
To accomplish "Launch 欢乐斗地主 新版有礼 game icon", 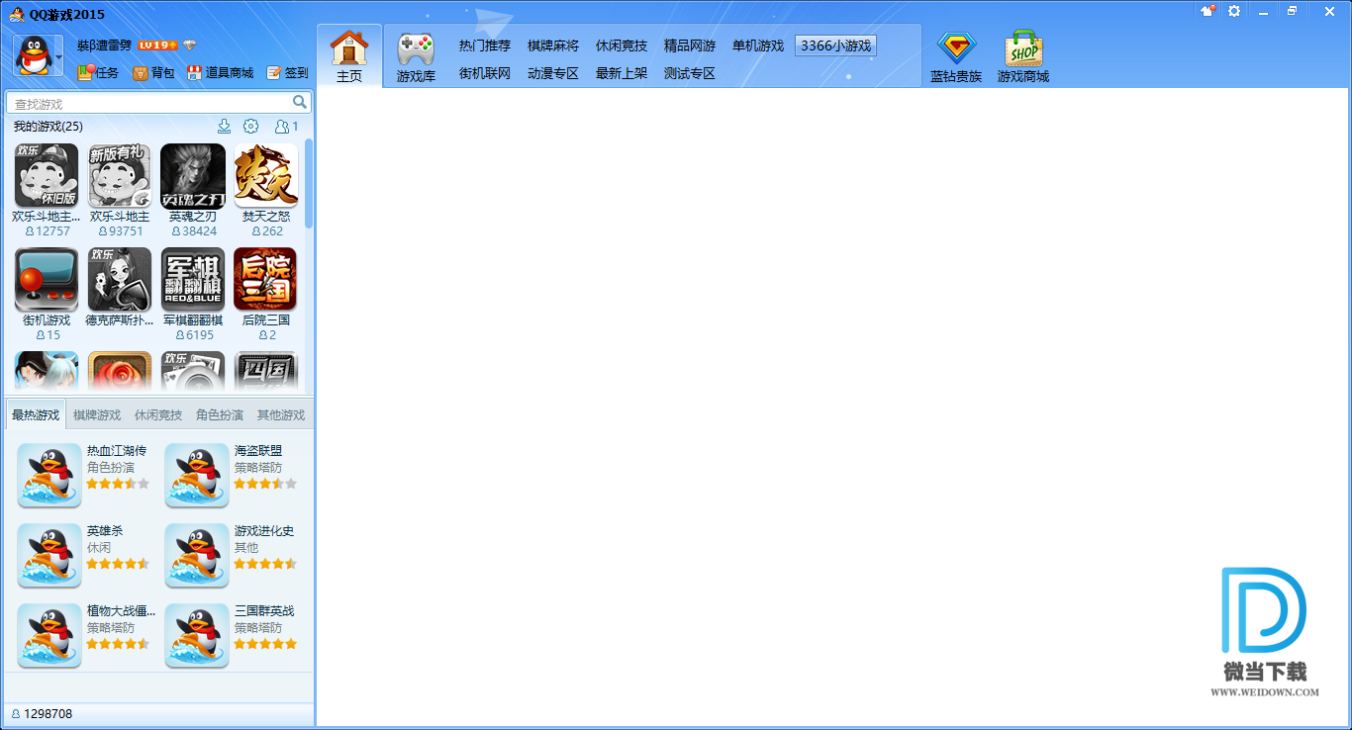I will 120,175.
